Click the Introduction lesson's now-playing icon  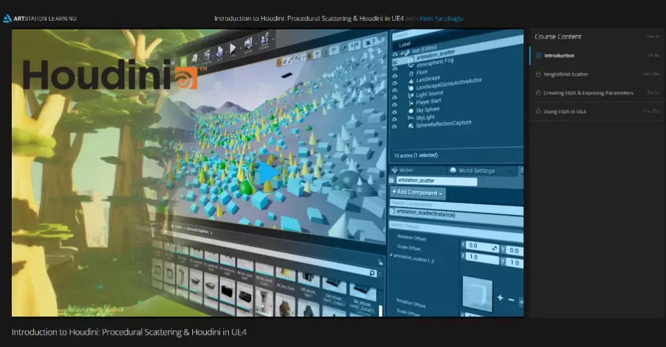point(538,56)
